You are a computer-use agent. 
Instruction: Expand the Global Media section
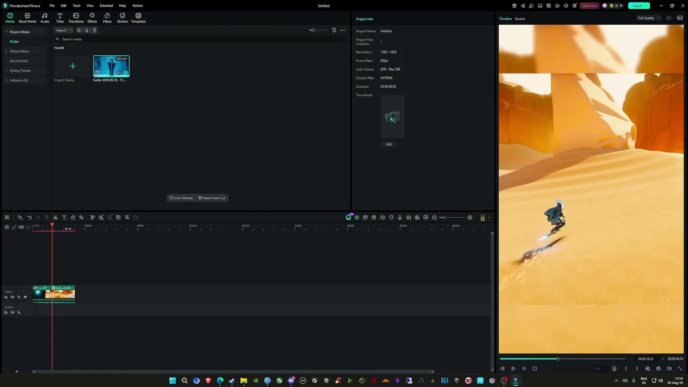pyautogui.click(x=6, y=51)
